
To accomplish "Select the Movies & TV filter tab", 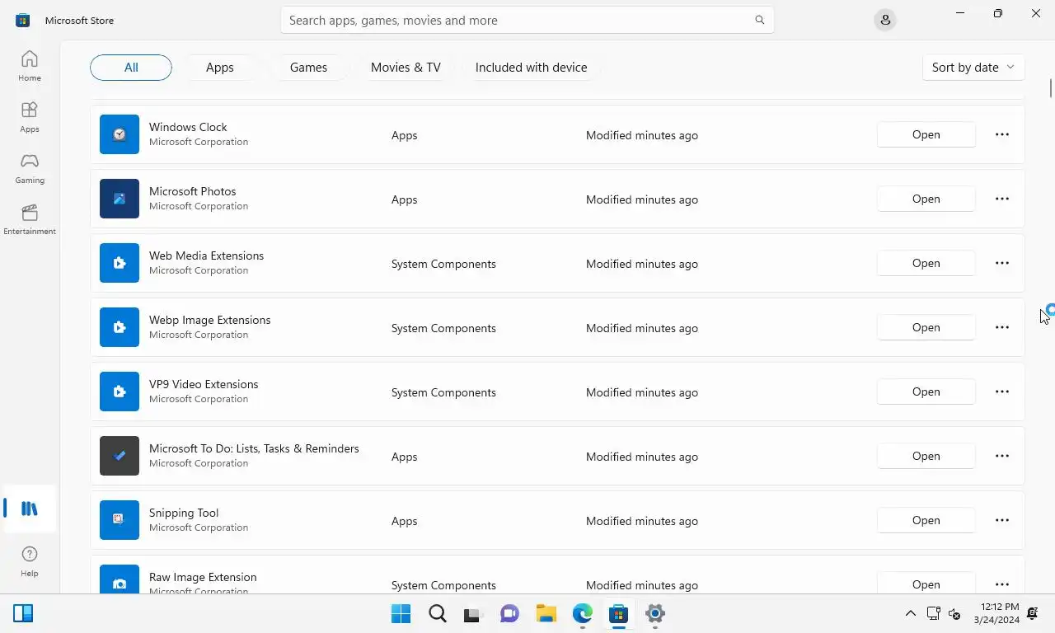I will click(x=406, y=68).
